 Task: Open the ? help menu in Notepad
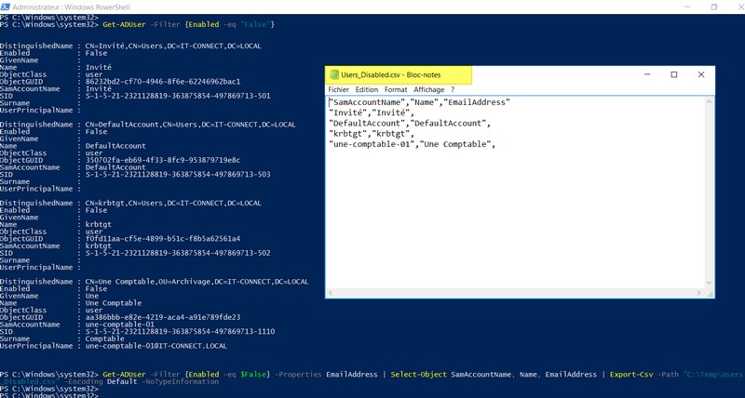pyautogui.click(x=453, y=90)
